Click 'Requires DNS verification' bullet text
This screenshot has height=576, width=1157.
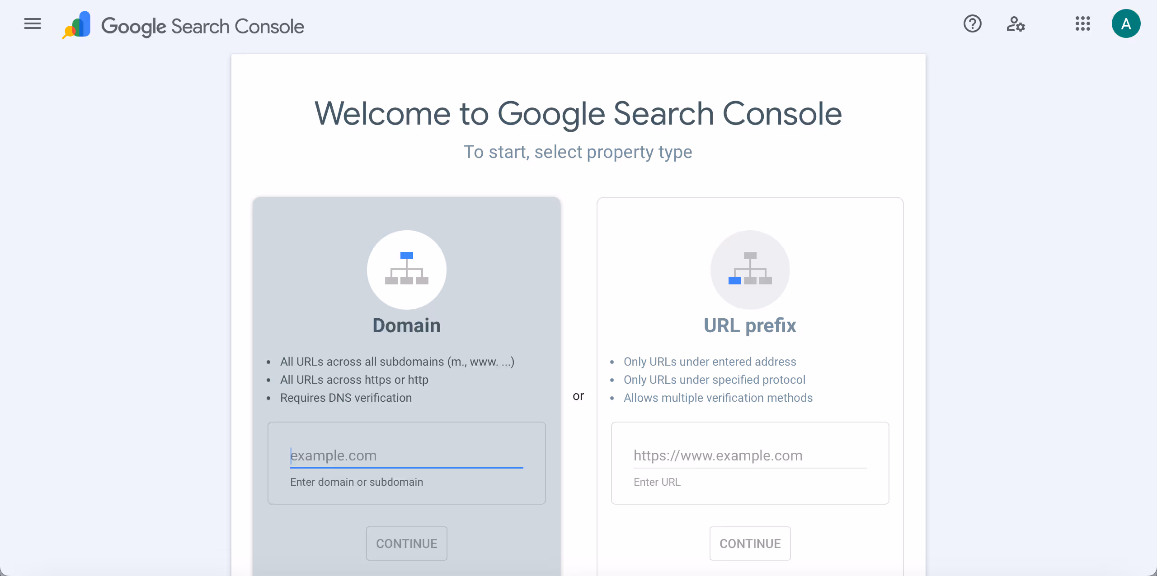[x=346, y=398]
